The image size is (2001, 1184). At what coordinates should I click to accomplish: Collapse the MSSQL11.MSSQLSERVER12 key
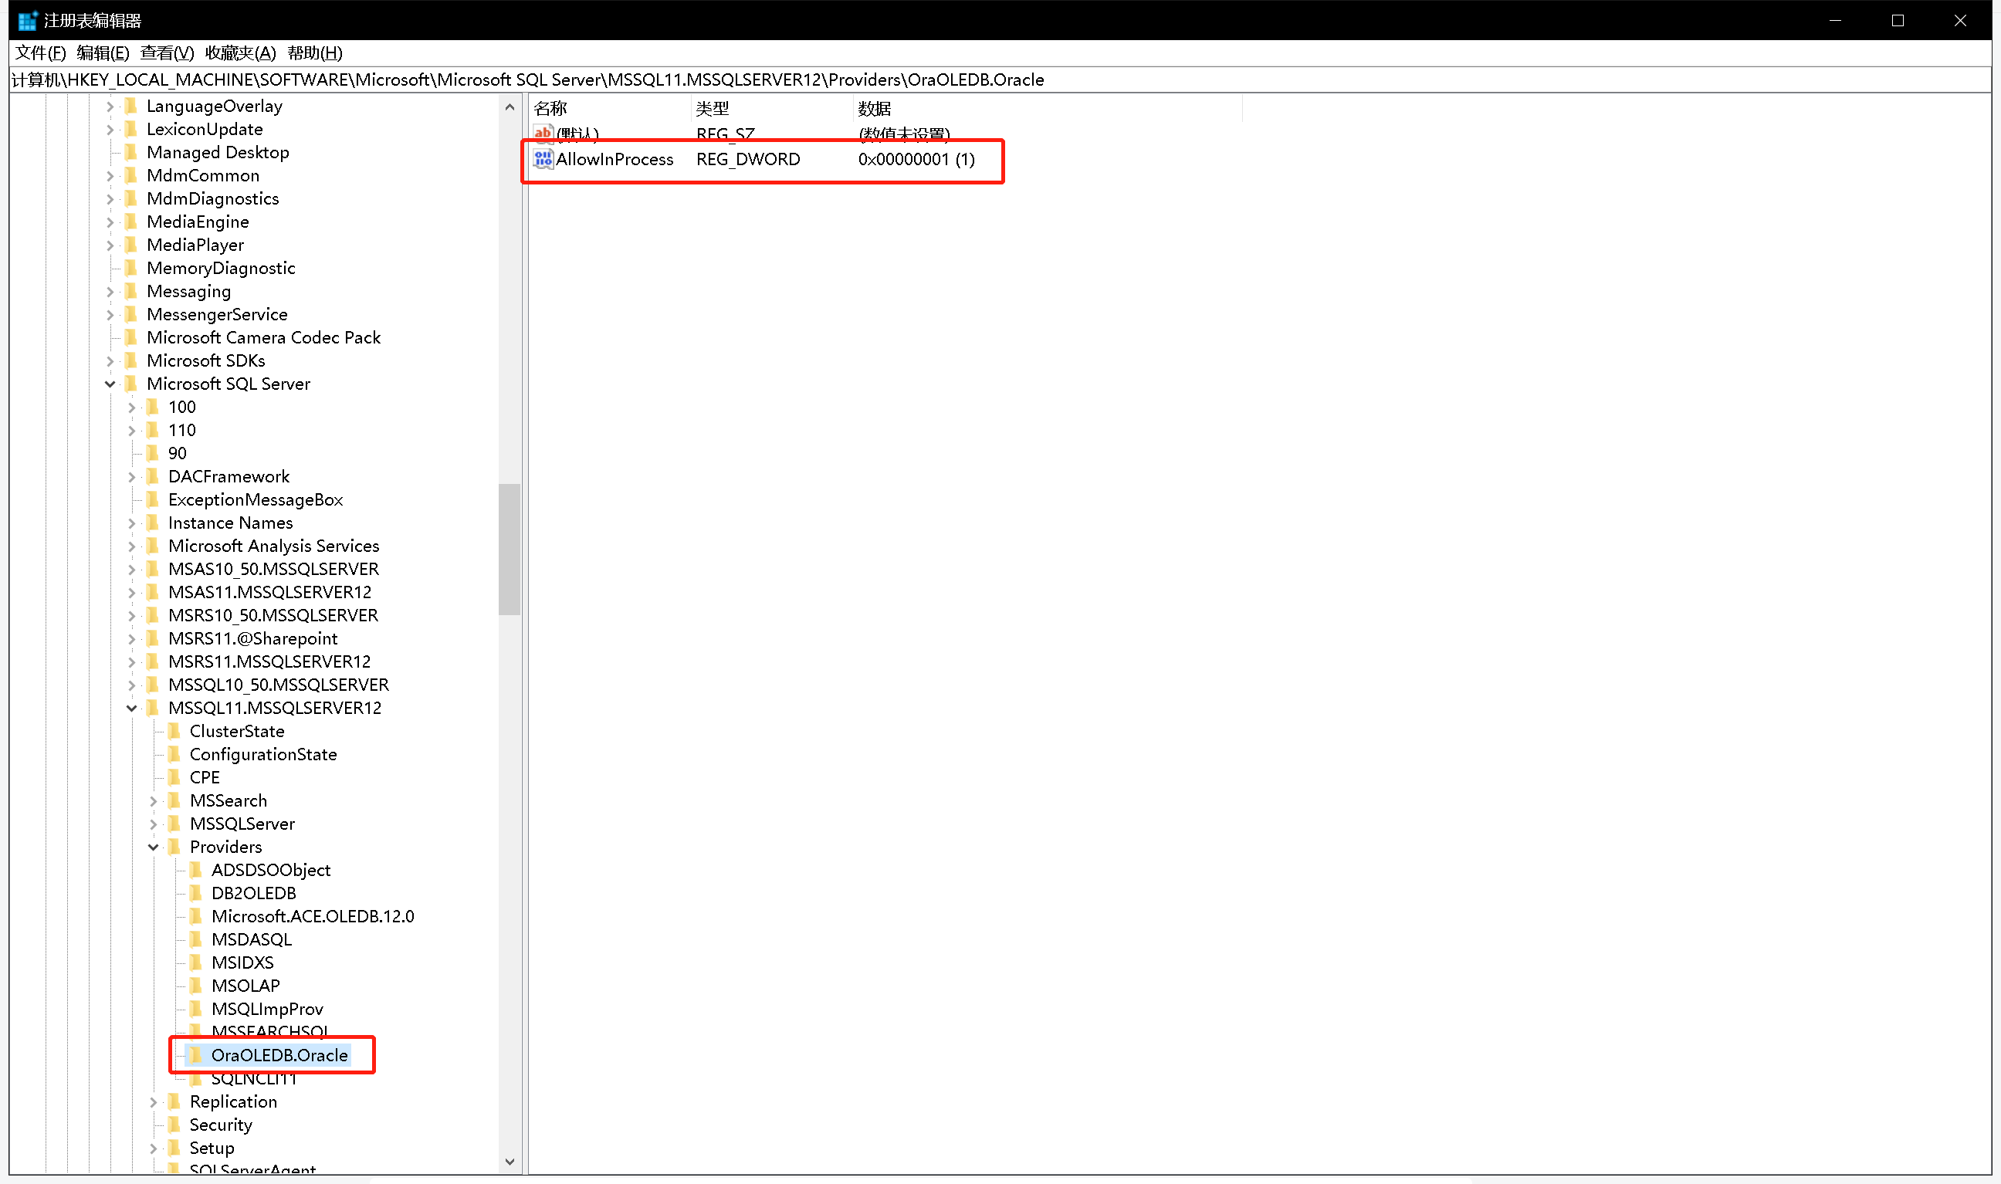[130, 708]
